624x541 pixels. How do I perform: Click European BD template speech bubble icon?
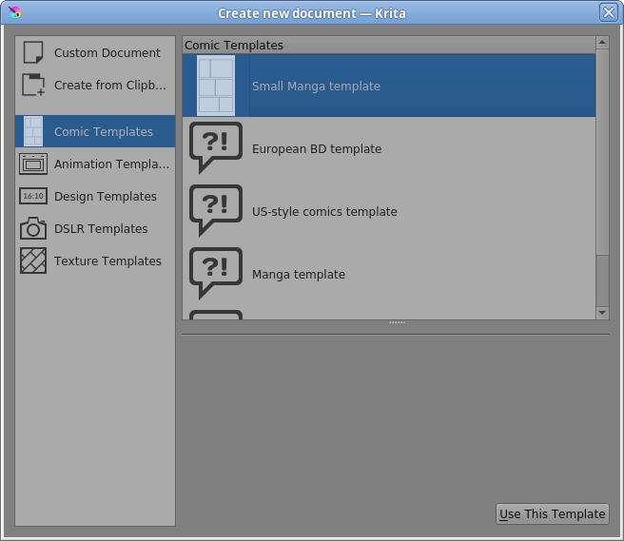click(216, 148)
